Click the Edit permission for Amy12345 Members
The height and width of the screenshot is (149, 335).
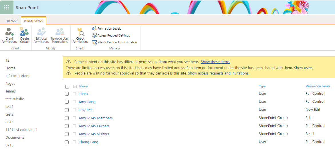(x=309, y=118)
